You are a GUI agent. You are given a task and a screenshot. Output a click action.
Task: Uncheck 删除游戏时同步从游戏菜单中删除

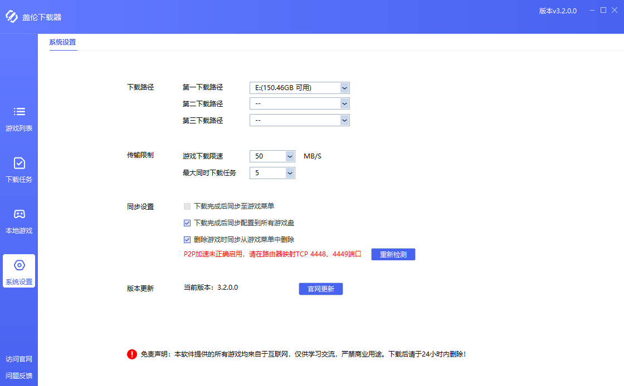click(x=187, y=239)
